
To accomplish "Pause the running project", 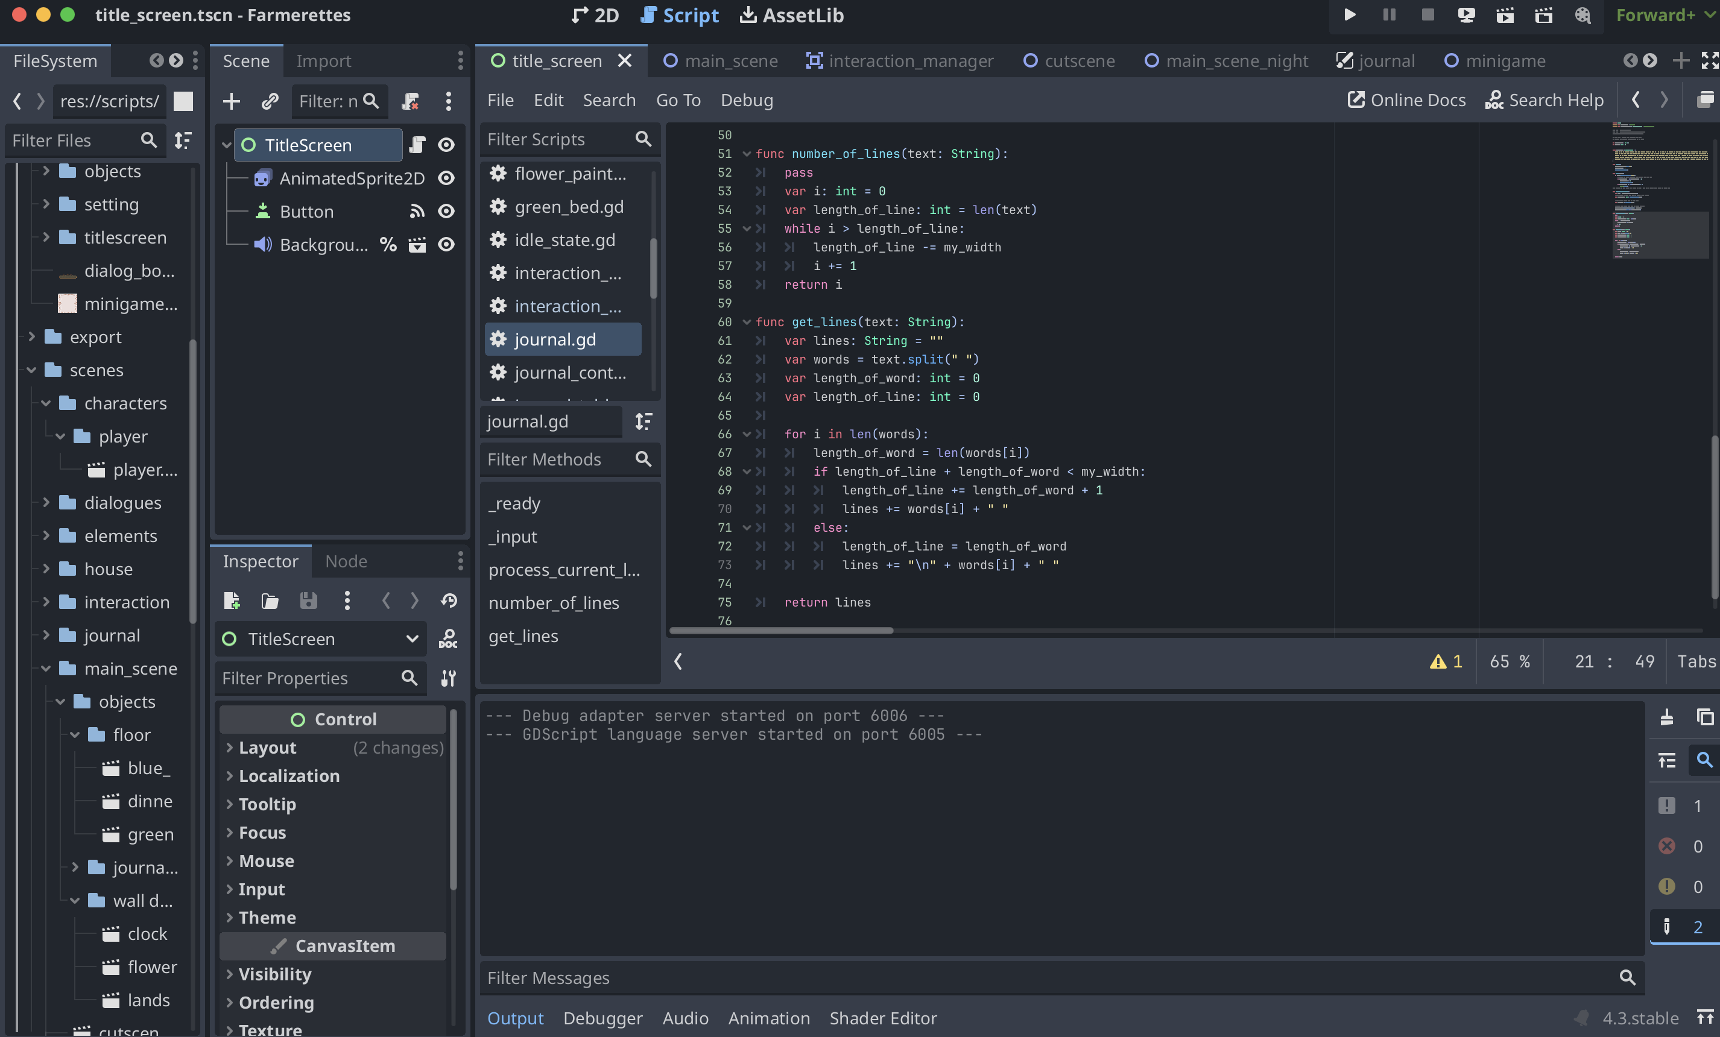I will (x=1388, y=15).
